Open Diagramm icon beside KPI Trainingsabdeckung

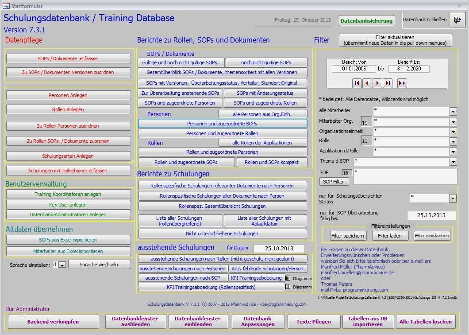(288, 278)
